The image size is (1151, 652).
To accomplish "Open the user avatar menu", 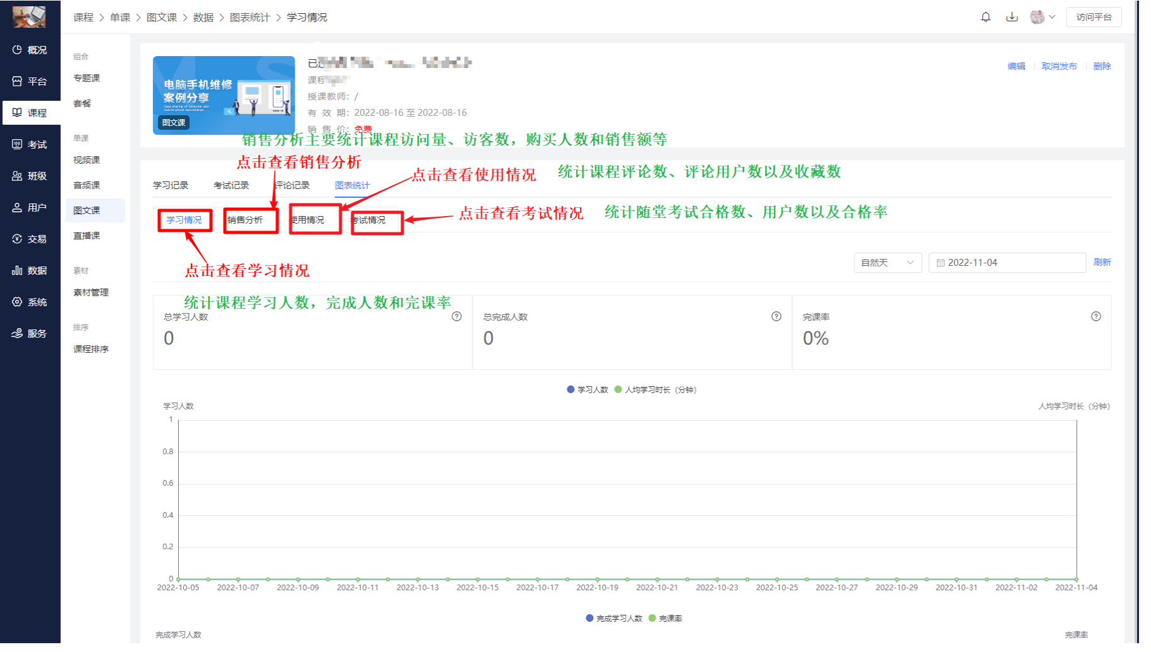I will point(1042,17).
